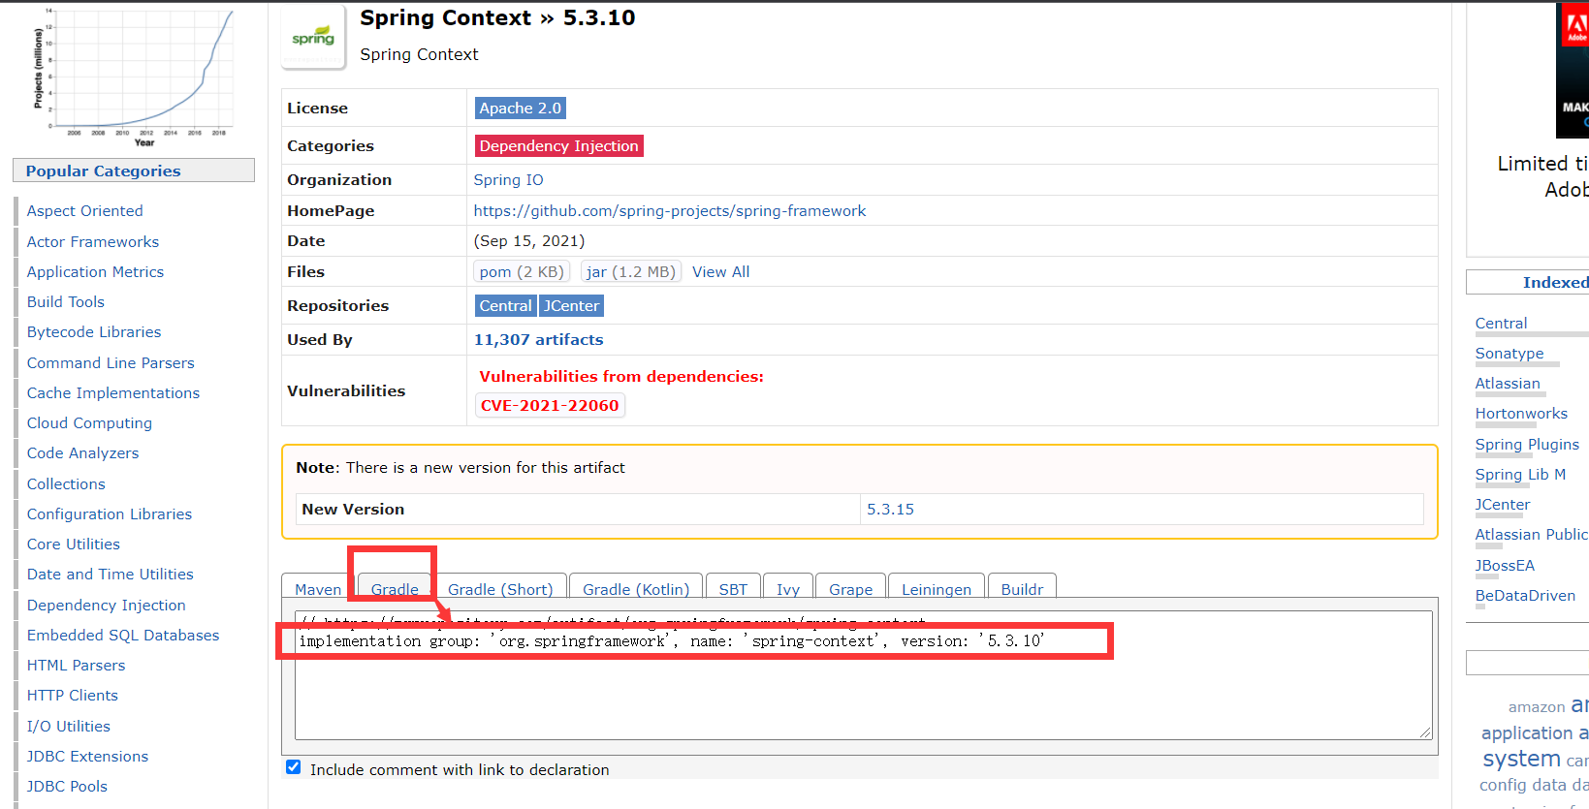Image resolution: width=1589 pixels, height=809 pixels.
Task: Open Collections category
Action: (x=66, y=484)
